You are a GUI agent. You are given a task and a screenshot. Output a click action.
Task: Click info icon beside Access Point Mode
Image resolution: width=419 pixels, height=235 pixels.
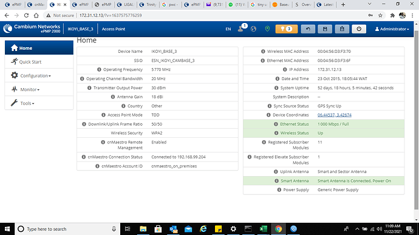click(103, 115)
